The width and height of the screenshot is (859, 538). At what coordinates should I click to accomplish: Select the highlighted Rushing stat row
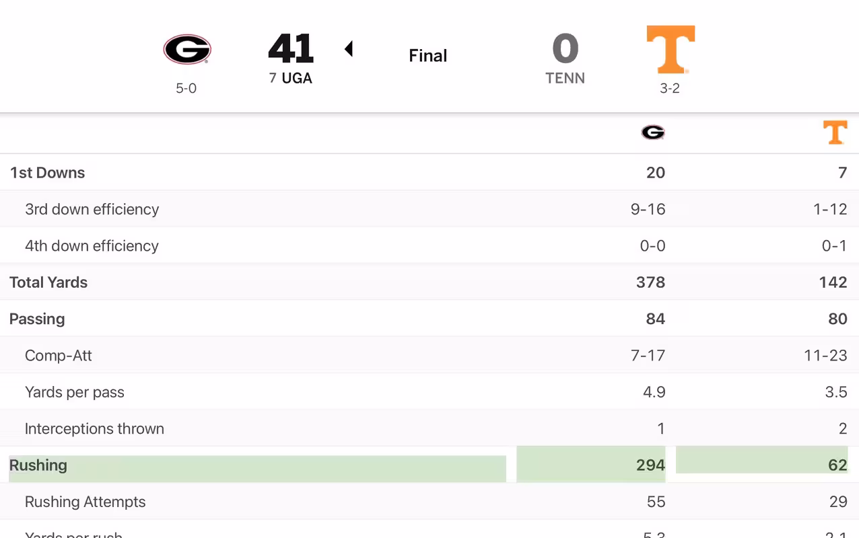(x=429, y=465)
